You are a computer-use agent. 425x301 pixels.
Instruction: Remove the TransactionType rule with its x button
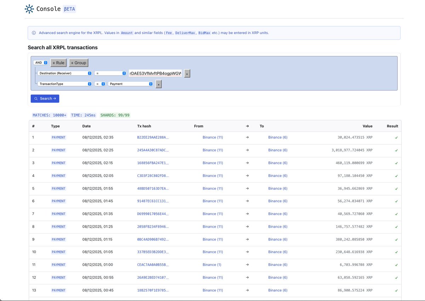[x=159, y=84]
